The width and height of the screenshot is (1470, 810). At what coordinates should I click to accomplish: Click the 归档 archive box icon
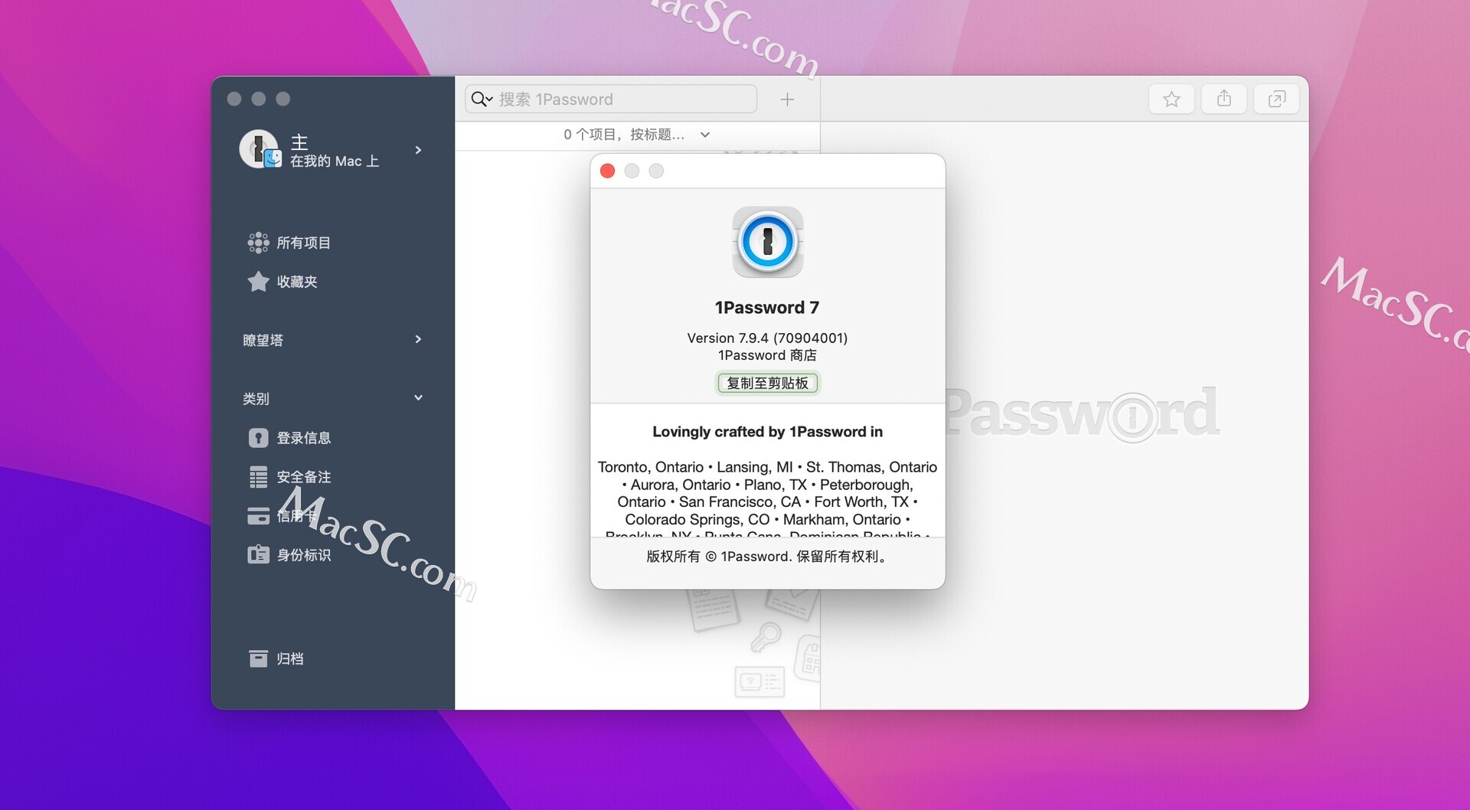click(258, 658)
